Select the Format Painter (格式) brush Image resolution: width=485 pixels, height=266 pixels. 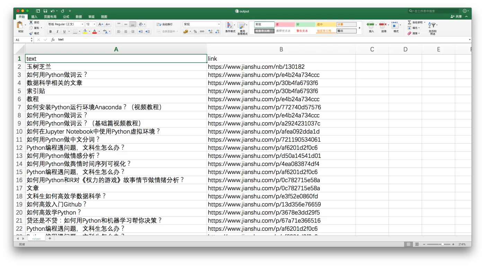(x=31, y=34)
